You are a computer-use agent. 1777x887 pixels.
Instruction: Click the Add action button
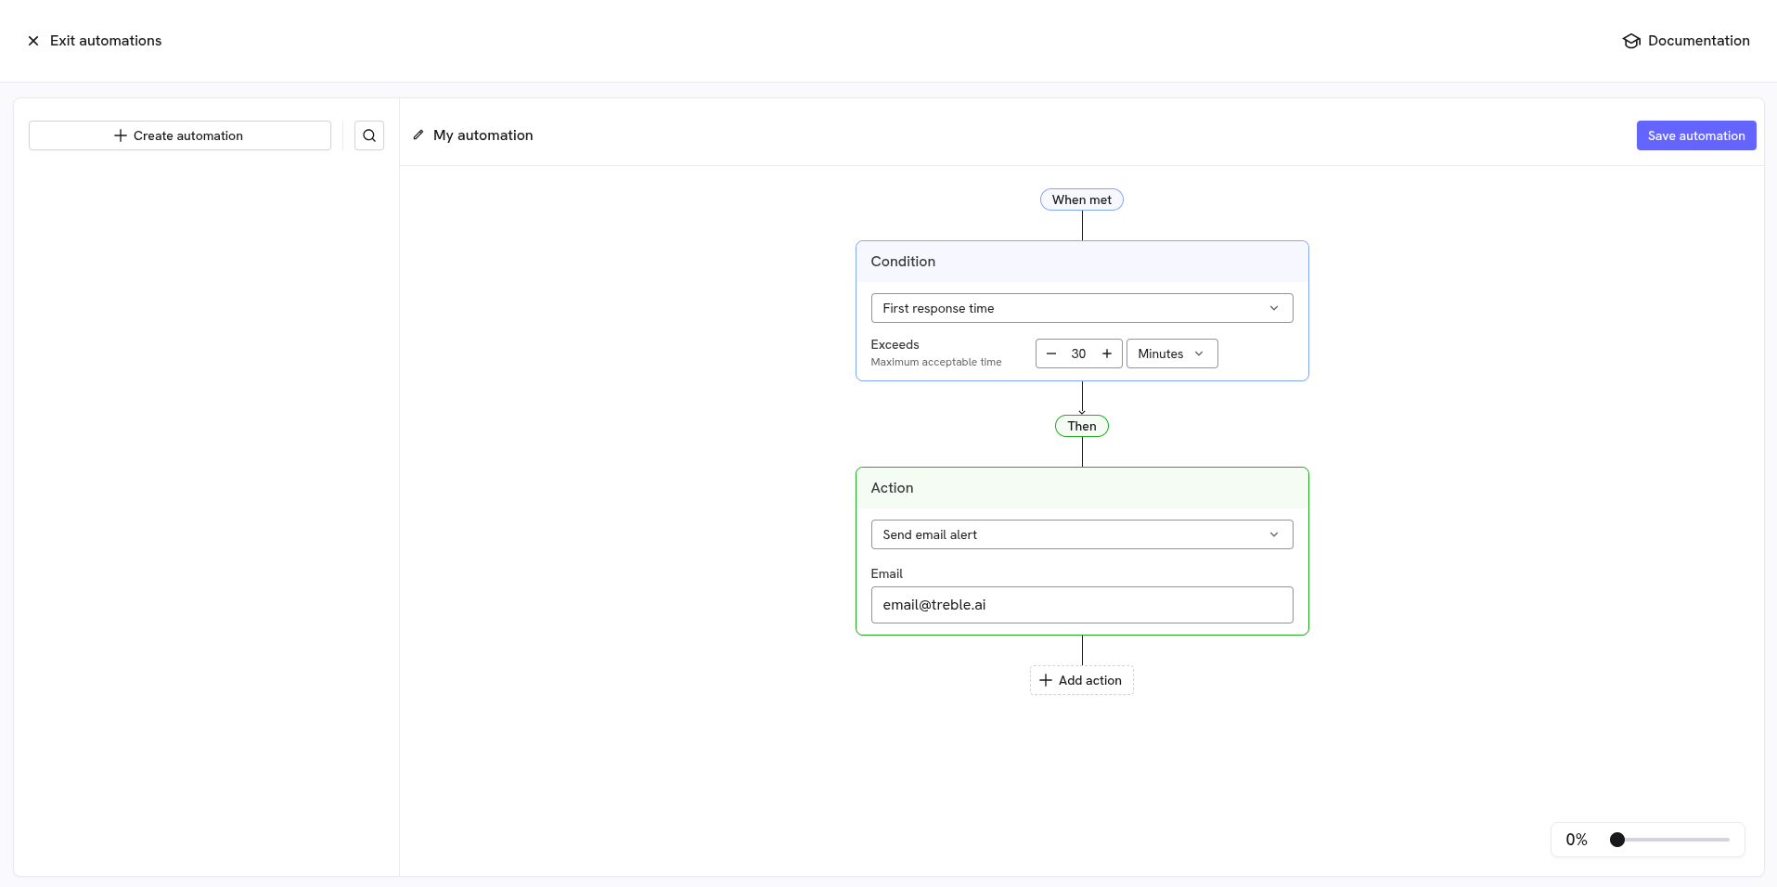coord(1082,680)
